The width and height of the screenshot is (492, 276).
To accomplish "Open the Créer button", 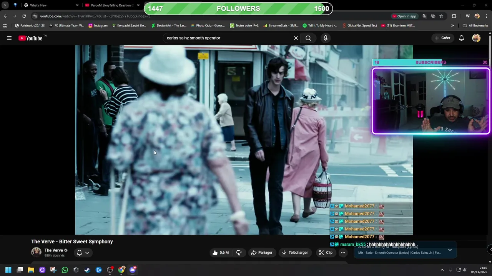I will pyautogui.click(x=442, y=38).
